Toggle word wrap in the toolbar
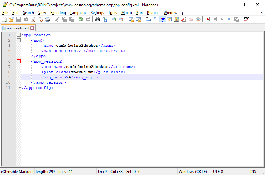The height and width of the screenshot is (175, 265). click(x=148, y=19)
